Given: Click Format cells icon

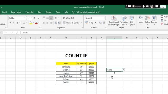Looking at the screenshot, I should [x=154, y=18].
